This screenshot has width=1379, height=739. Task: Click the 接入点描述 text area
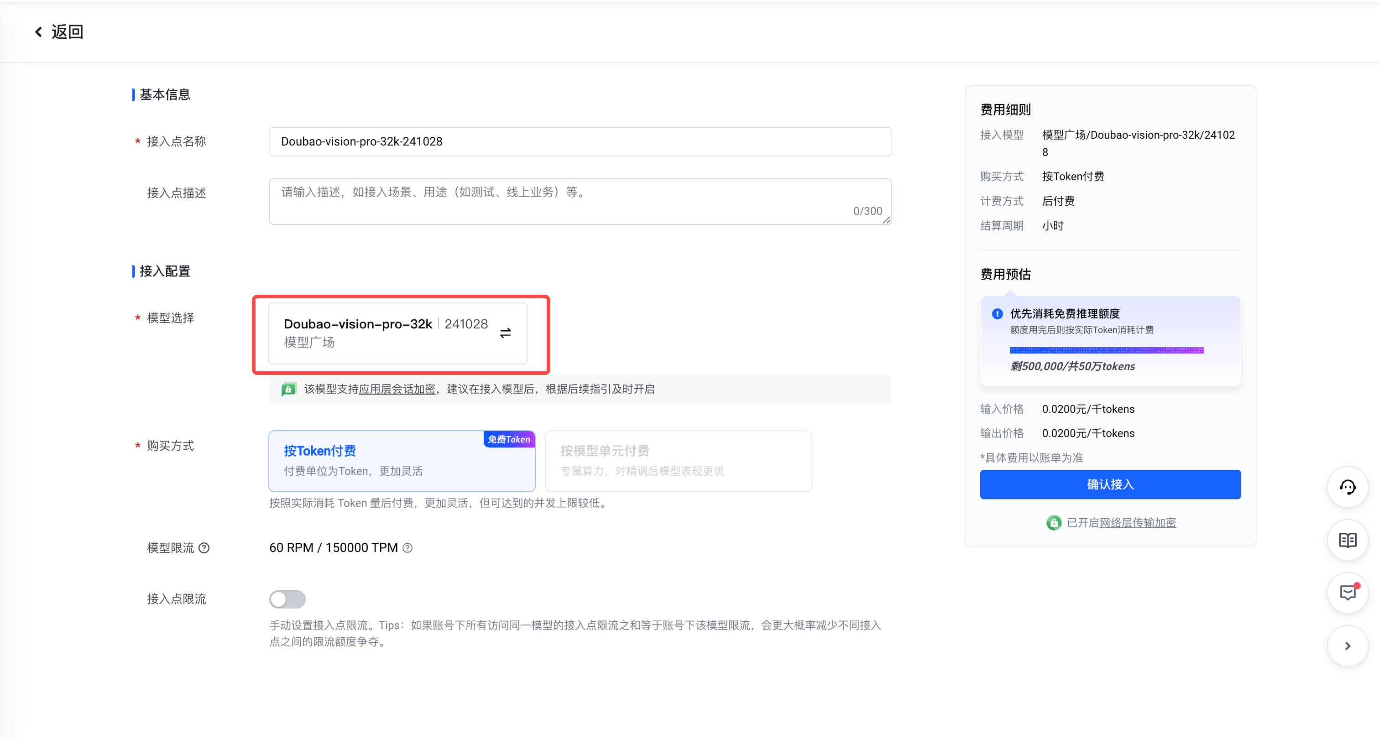[x=579, y=201]
